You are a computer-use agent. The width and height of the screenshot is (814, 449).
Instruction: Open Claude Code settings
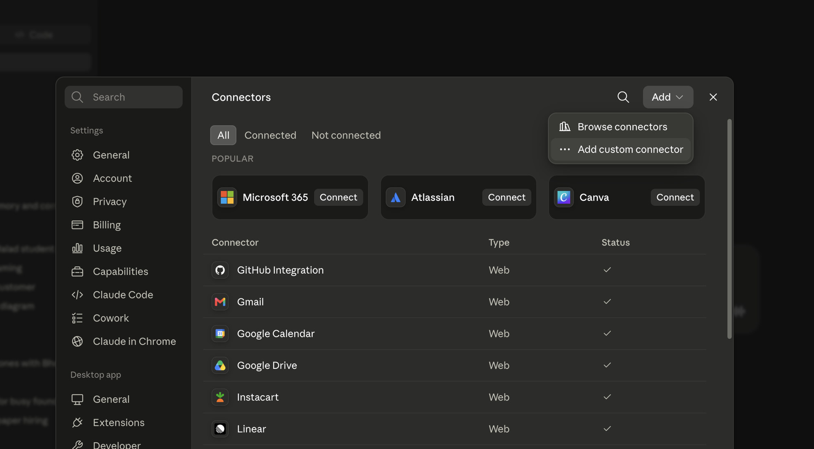(123, 294)
